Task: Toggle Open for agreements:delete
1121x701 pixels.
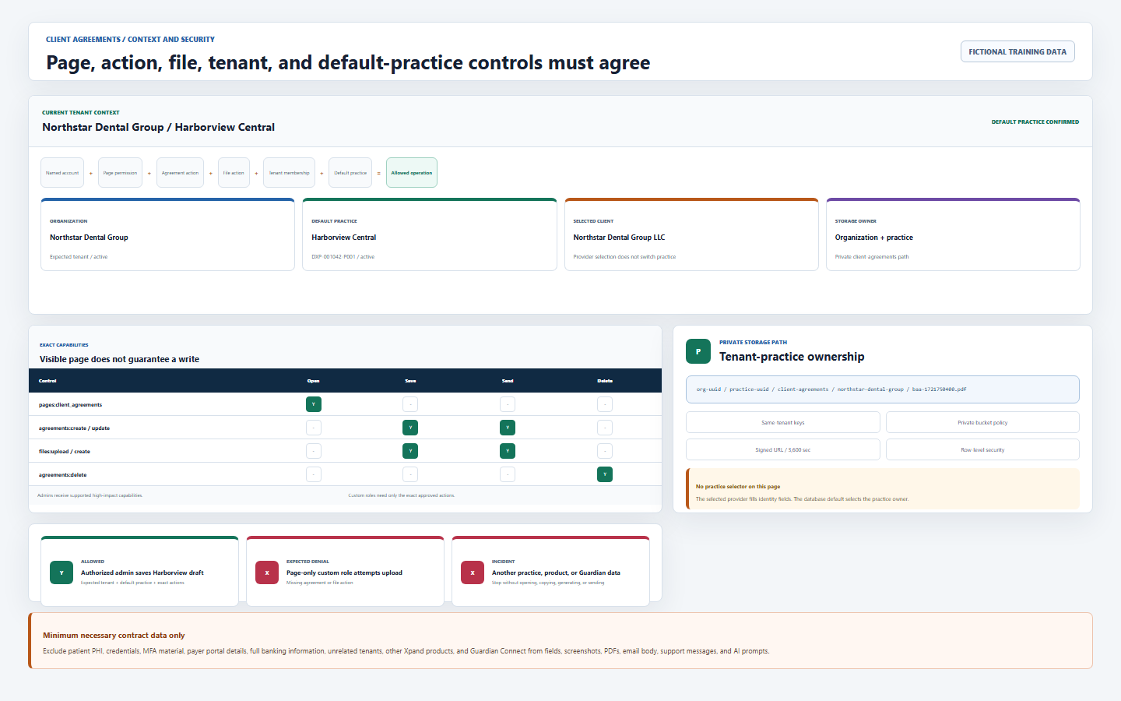Action: coord(314,474)
